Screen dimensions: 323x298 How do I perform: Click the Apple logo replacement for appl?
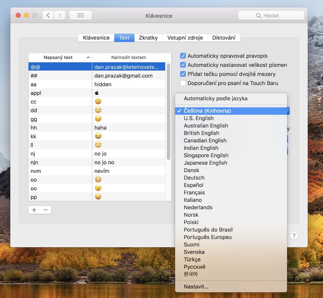(97, 93)
